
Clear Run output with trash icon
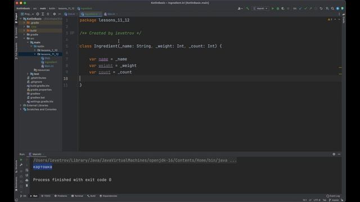[27, 186]
